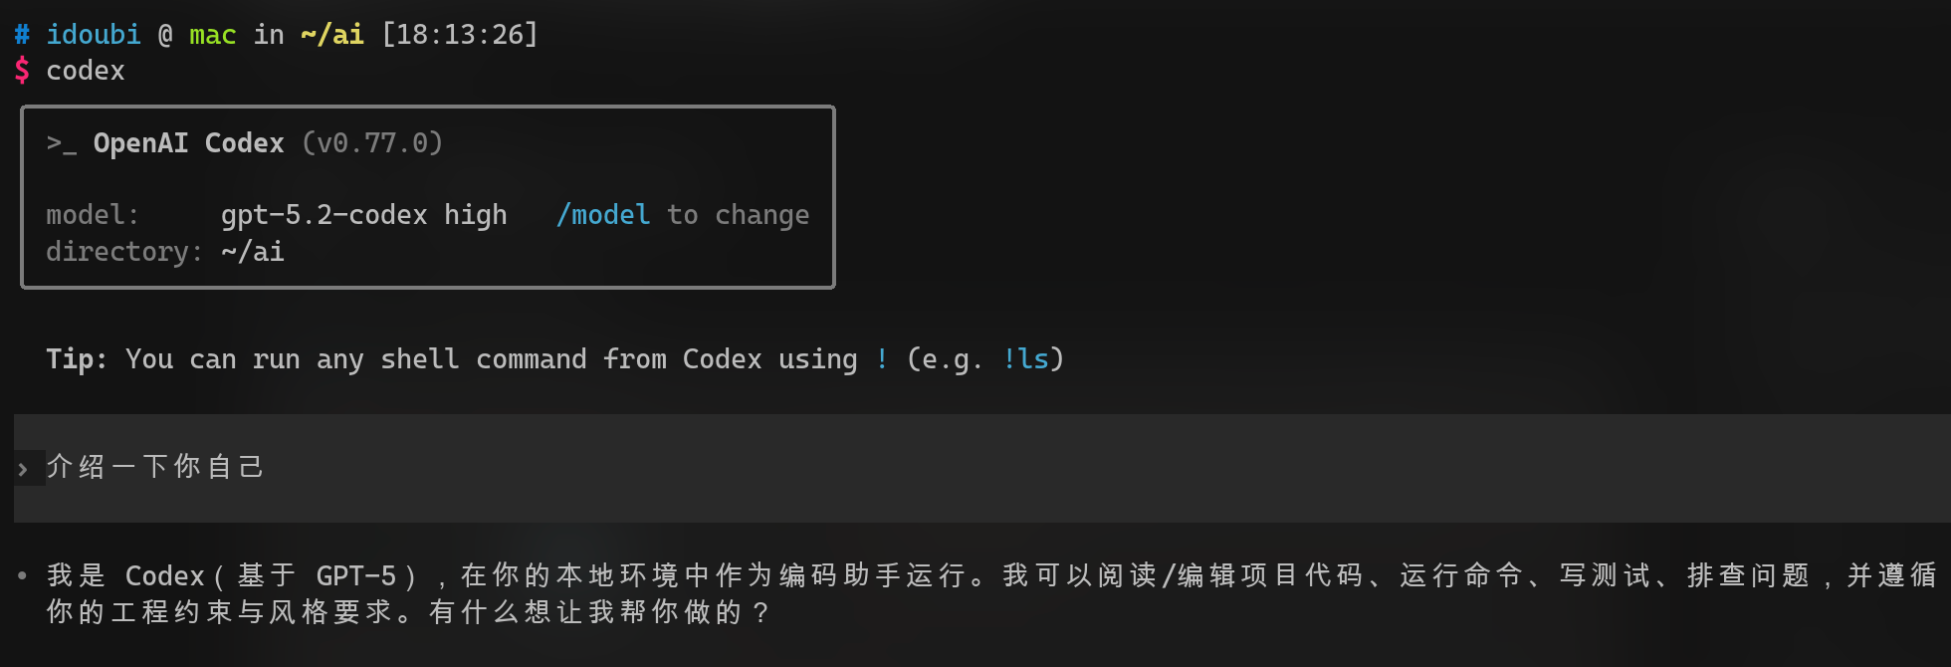Click the > chevron before the user message
This screenshot has width=1951, height=667.
click(x=23, y=469)
